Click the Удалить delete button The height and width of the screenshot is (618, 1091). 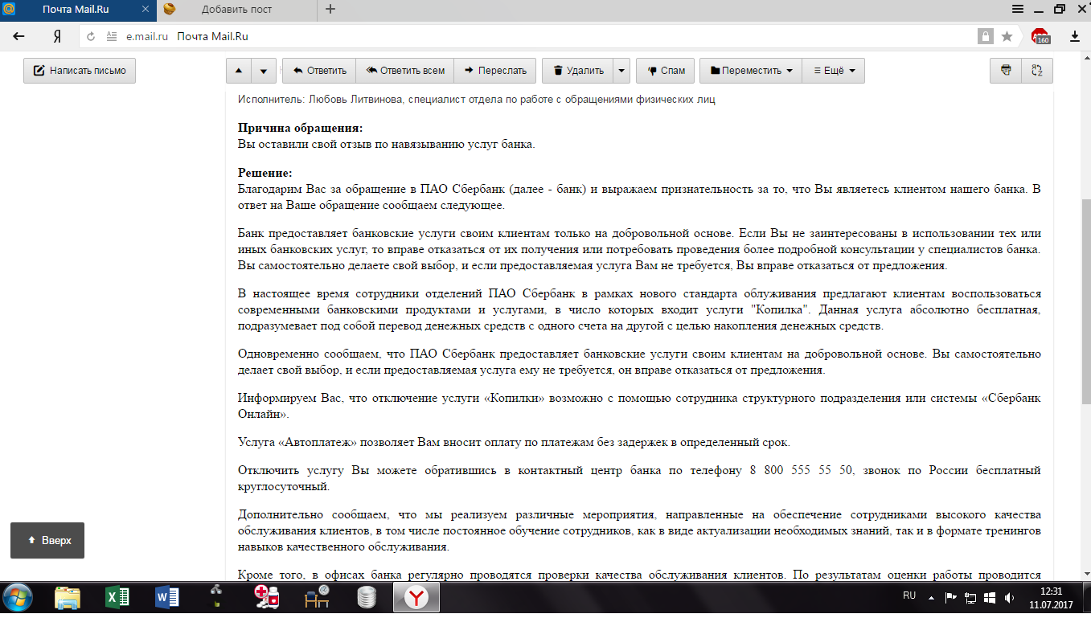pos(578,71)
